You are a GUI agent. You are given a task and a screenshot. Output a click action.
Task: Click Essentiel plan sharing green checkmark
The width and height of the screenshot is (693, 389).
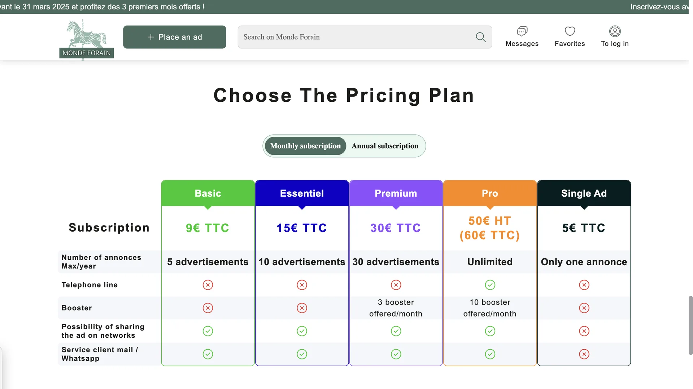pyautogui.click(x=302, y=331)
